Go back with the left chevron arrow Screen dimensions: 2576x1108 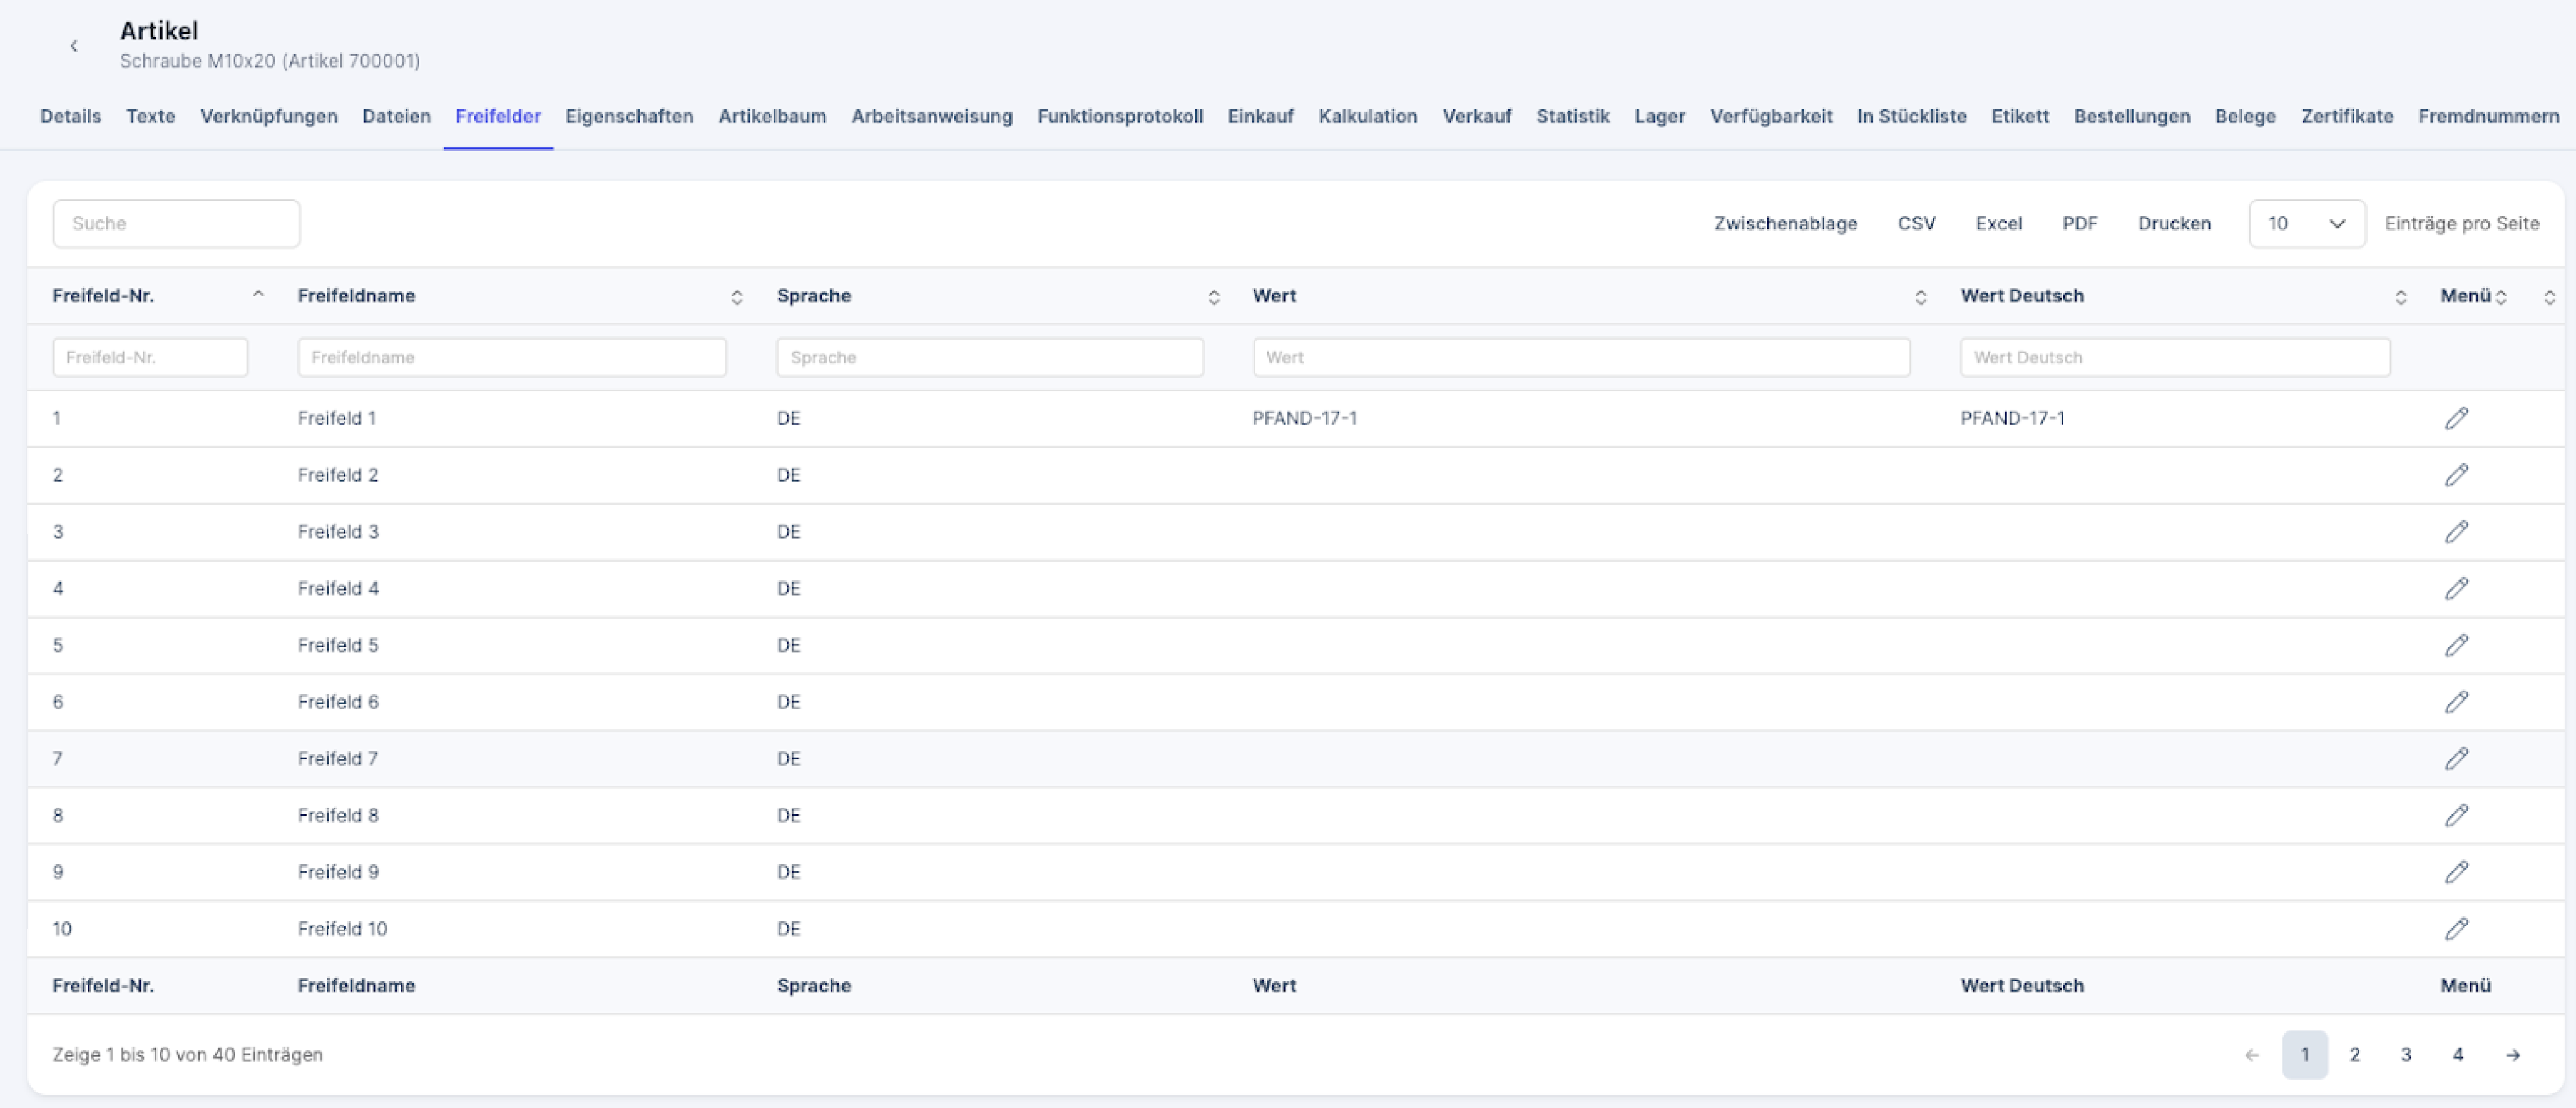point(74,46)
